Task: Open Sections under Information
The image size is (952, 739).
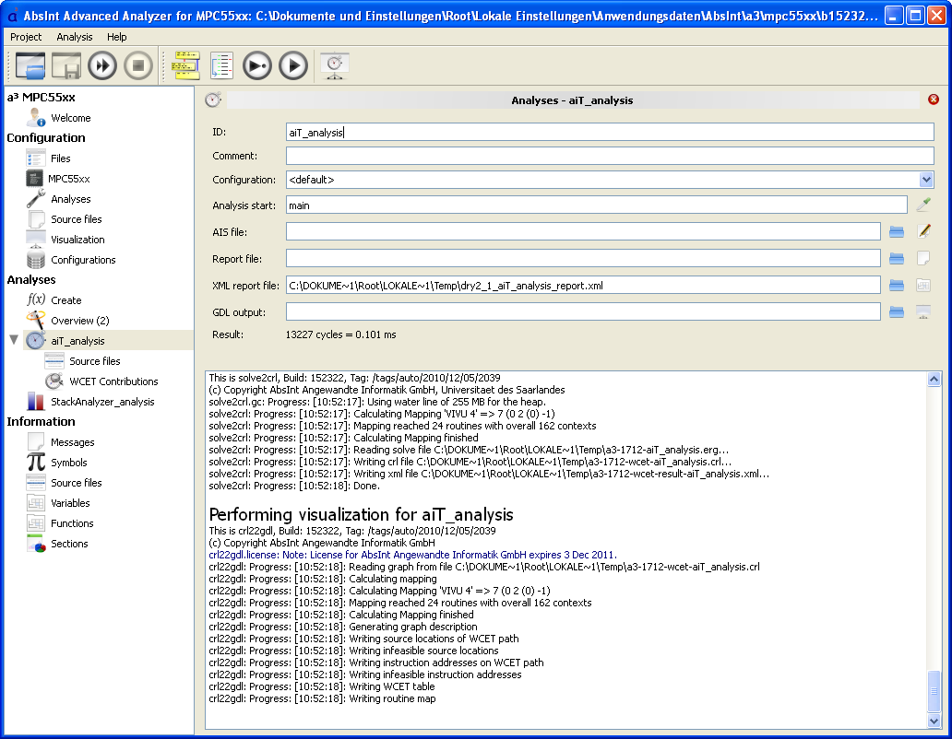Action: [x=69, y=543]
